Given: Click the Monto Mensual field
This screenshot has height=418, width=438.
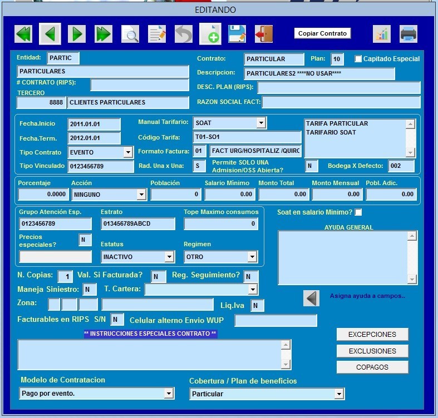Looking at the screenshot, I should click(337, 194).
